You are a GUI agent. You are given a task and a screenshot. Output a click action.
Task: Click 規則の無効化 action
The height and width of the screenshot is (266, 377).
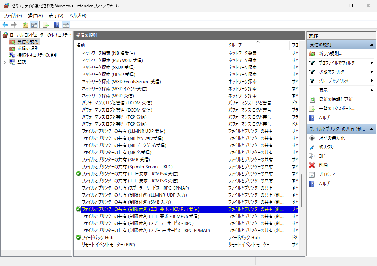pyautogui.click(x=331, y=138)
